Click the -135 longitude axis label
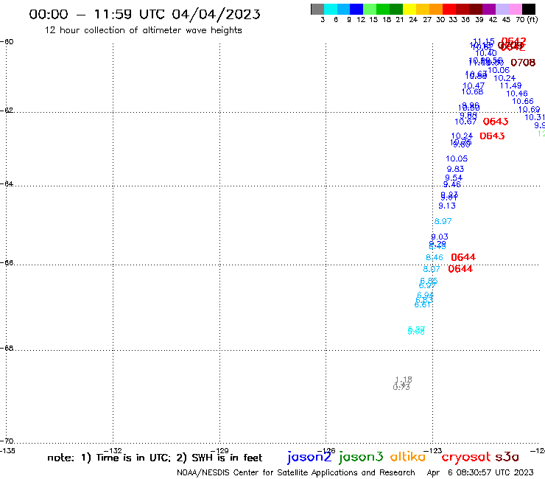Screen dimensions: 545x479 click(7, 451)
